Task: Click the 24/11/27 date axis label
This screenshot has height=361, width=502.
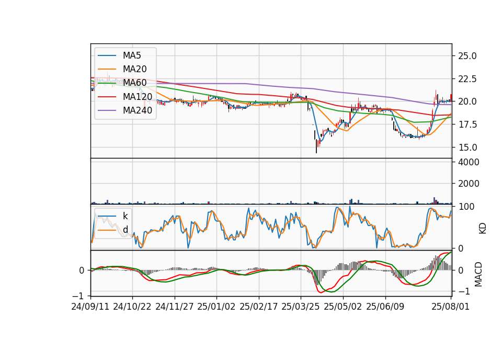Action: click(x=175, y=307)
